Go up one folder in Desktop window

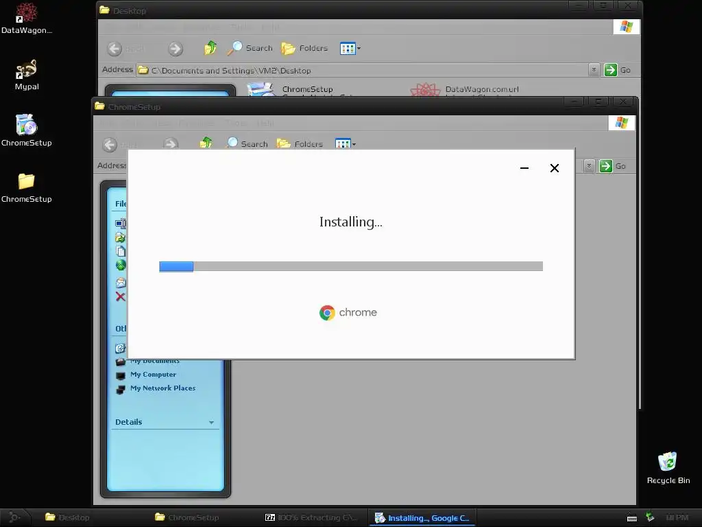pyautogui.click(x=210, y=48)
